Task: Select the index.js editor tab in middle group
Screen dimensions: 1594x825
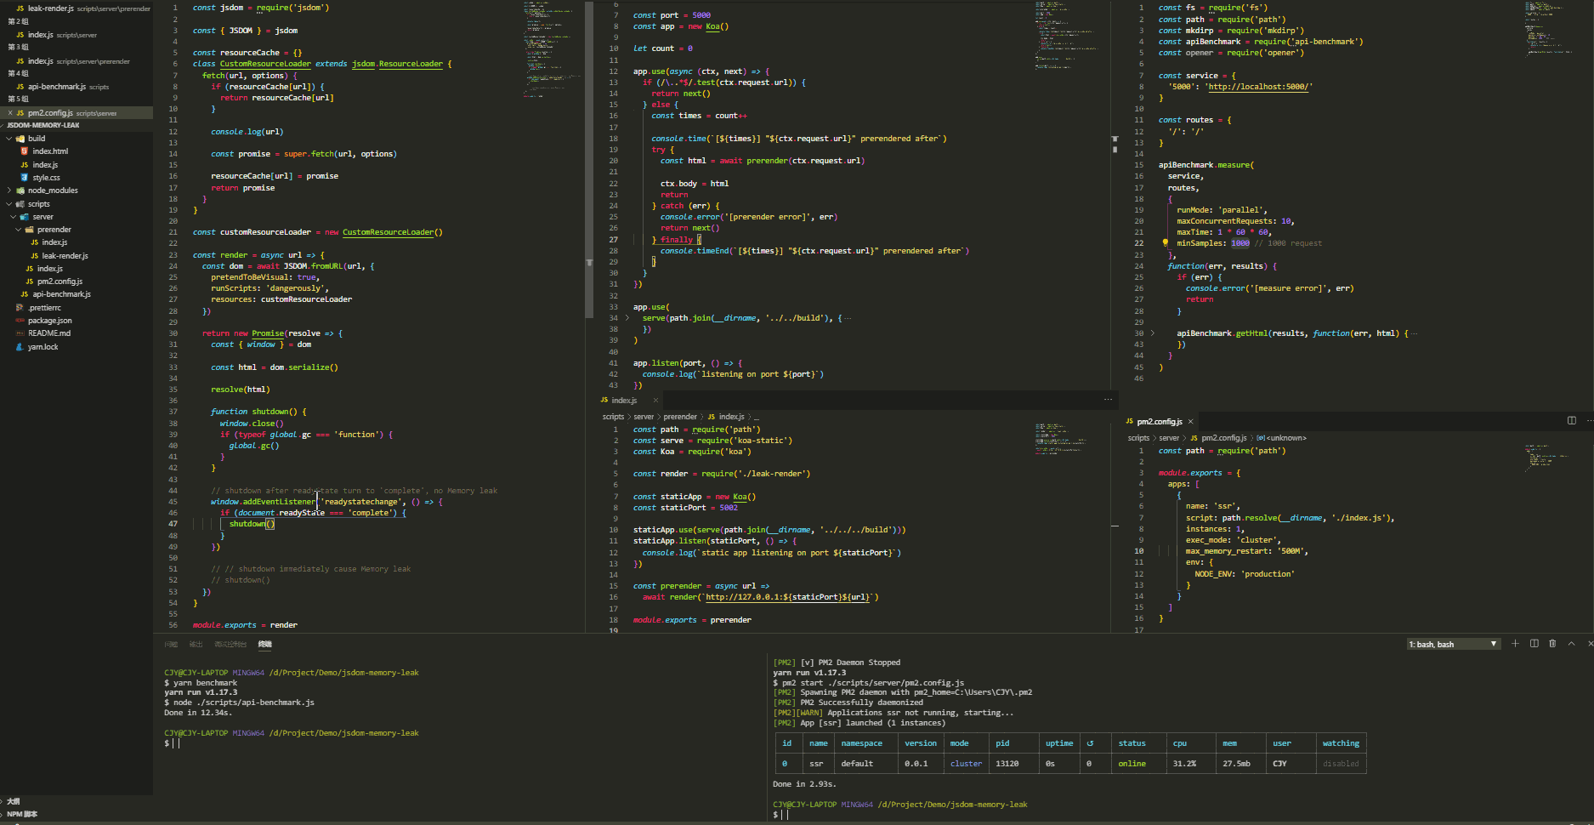Action: [625, 400]
